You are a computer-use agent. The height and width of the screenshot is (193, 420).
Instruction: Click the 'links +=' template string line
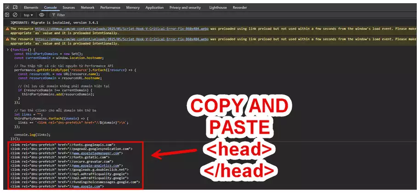[x=74, y=123]
